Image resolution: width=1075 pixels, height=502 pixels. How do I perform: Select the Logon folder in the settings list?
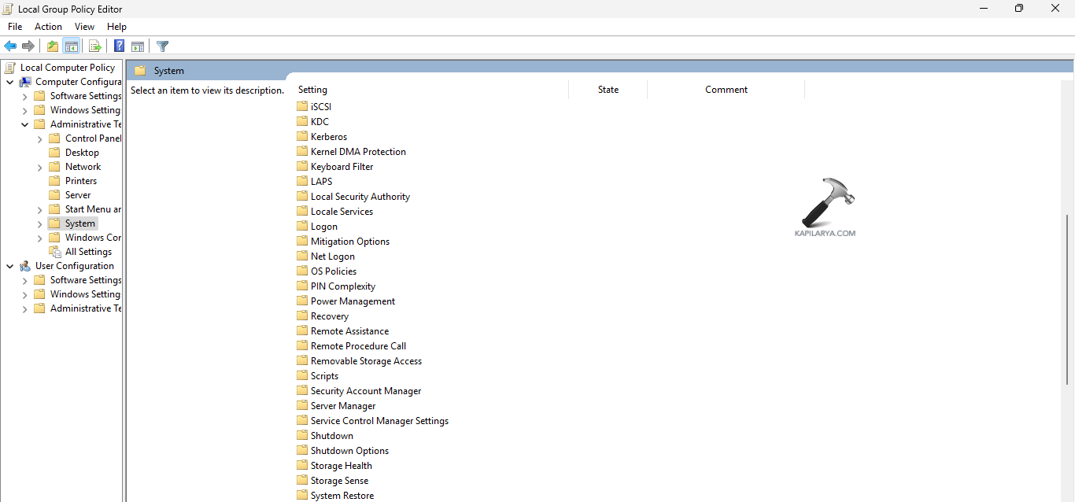[323, 227]
